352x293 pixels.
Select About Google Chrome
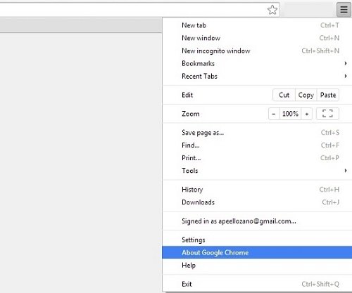[257, 252]
